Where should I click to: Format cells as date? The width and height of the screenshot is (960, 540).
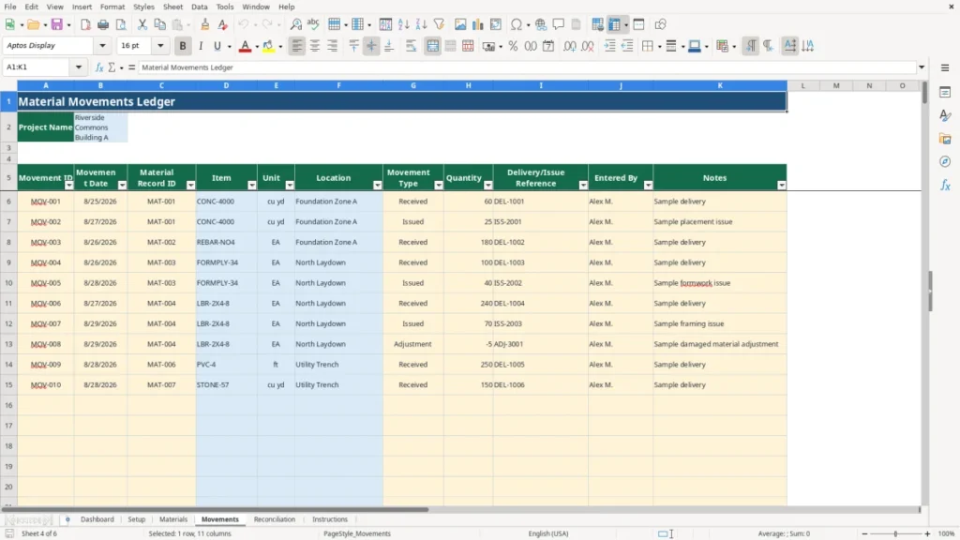548,46
